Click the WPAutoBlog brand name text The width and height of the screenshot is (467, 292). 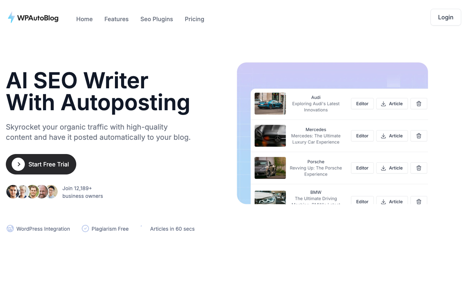pos(38,18)
